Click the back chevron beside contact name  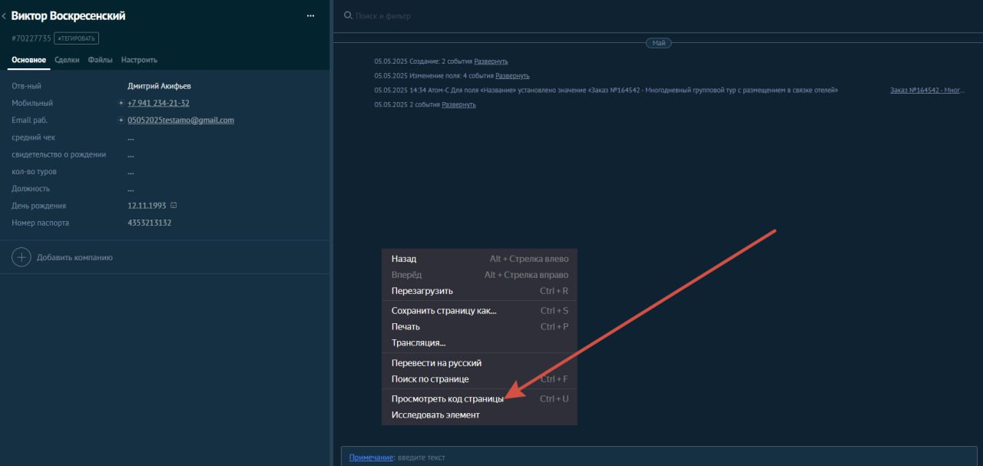click(4, 16)
